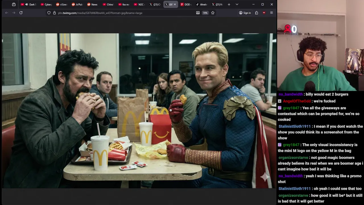This screenshot has width=364, height=205.
Task: Go back to the previous page
Action: point(7,13)
